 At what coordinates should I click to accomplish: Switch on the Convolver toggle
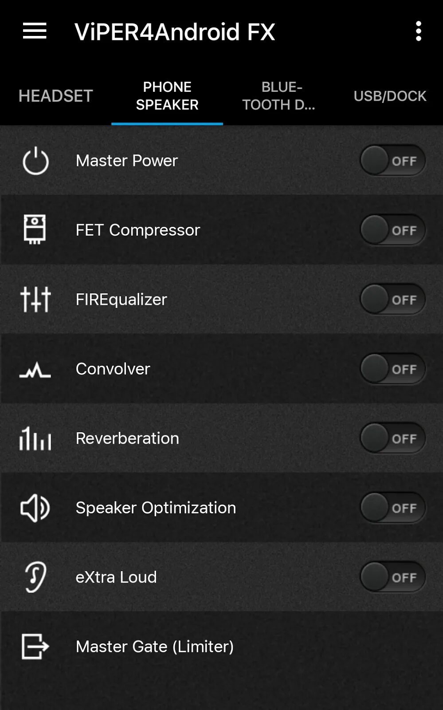click(x=392, y=369)
